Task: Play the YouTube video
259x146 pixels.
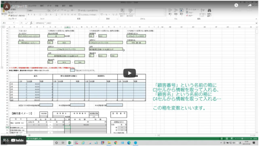Action: pos(129,73)
